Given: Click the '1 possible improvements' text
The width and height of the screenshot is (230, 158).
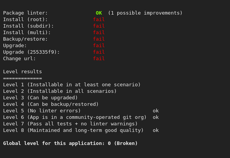Looking at the screenshot, I should click(145, 13).
